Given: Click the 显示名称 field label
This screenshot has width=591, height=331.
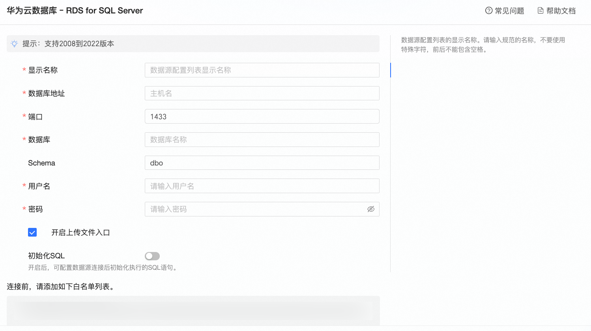Looking at the screenshot, I should tap(43, 70).
